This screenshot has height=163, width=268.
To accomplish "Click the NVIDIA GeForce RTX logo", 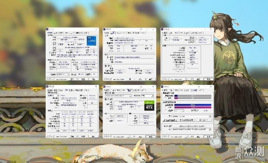I will [149, 106].
